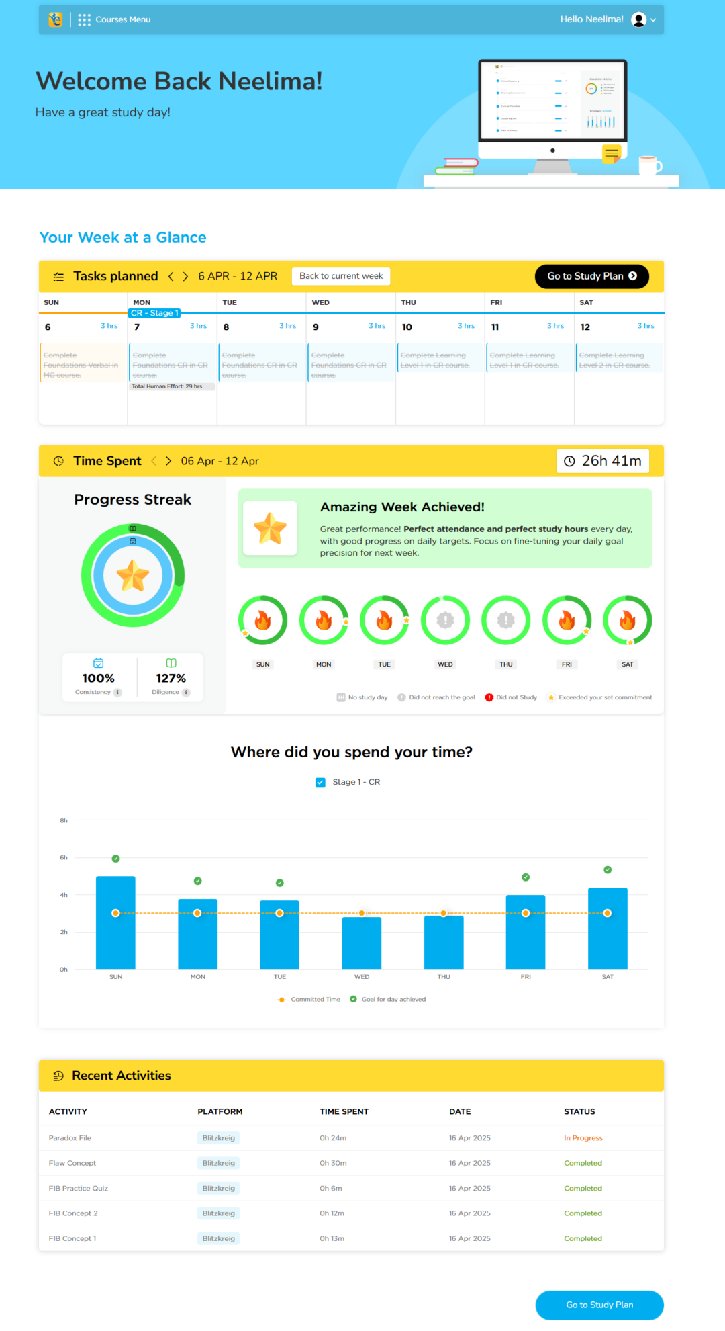Click the history icon beside Recent Activities
The height and width of the screenshot is (1331, 725).
[x=58, y=1075]
